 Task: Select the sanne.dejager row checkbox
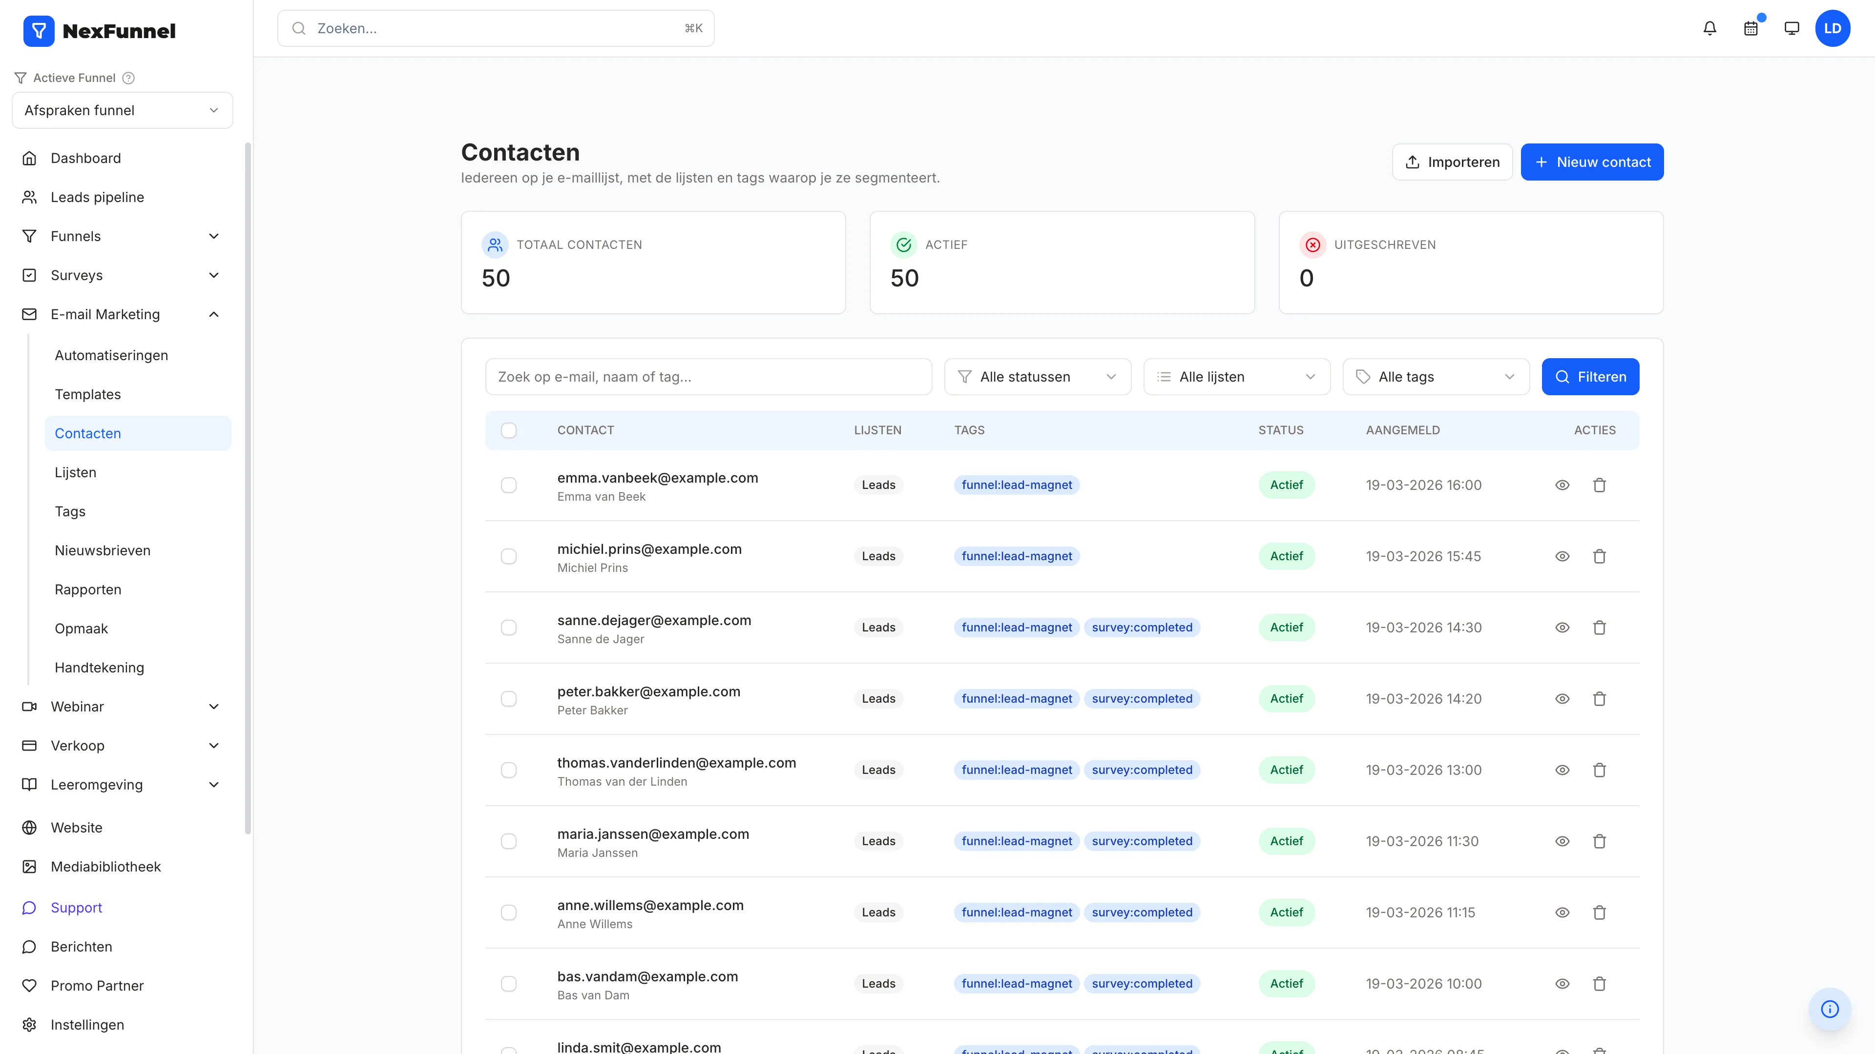pyautogui.click(x=509, y=628)
